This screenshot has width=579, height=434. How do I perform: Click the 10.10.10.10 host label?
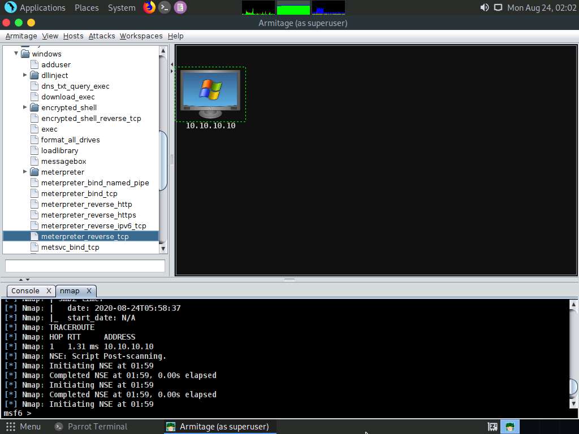(x=210, y=125)
